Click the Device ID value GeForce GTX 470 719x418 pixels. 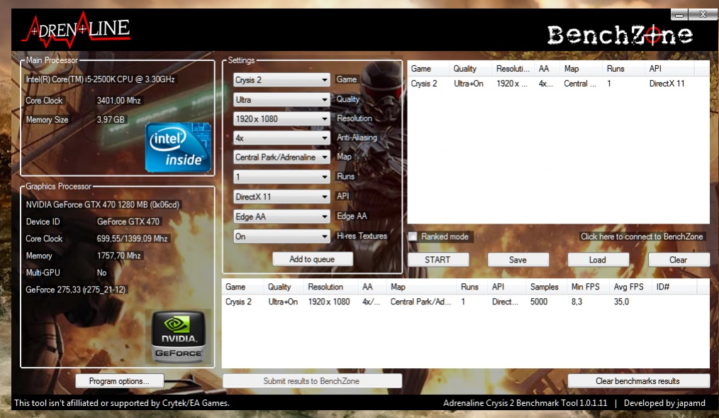[x=128, y=221]
